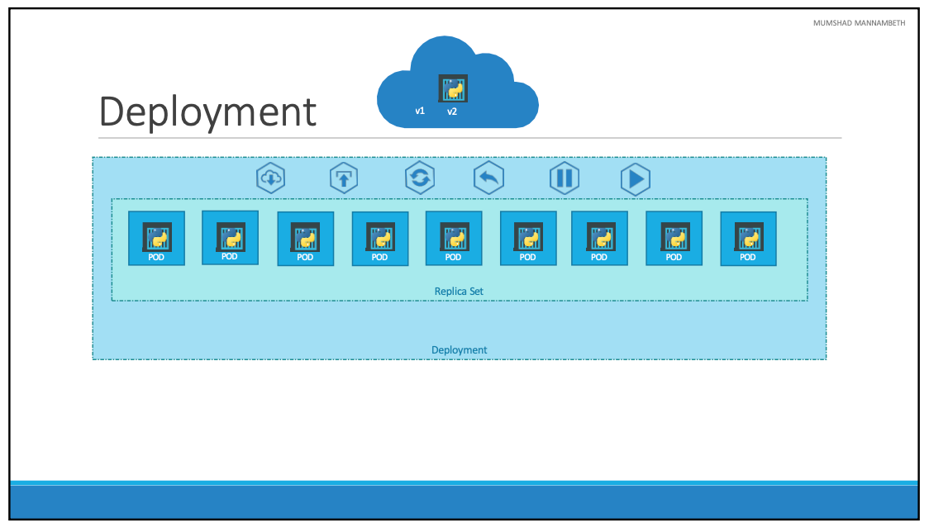Select the fourth POD from the left
The height and width of the screenshot is (532, 929).
click(379, 239)
